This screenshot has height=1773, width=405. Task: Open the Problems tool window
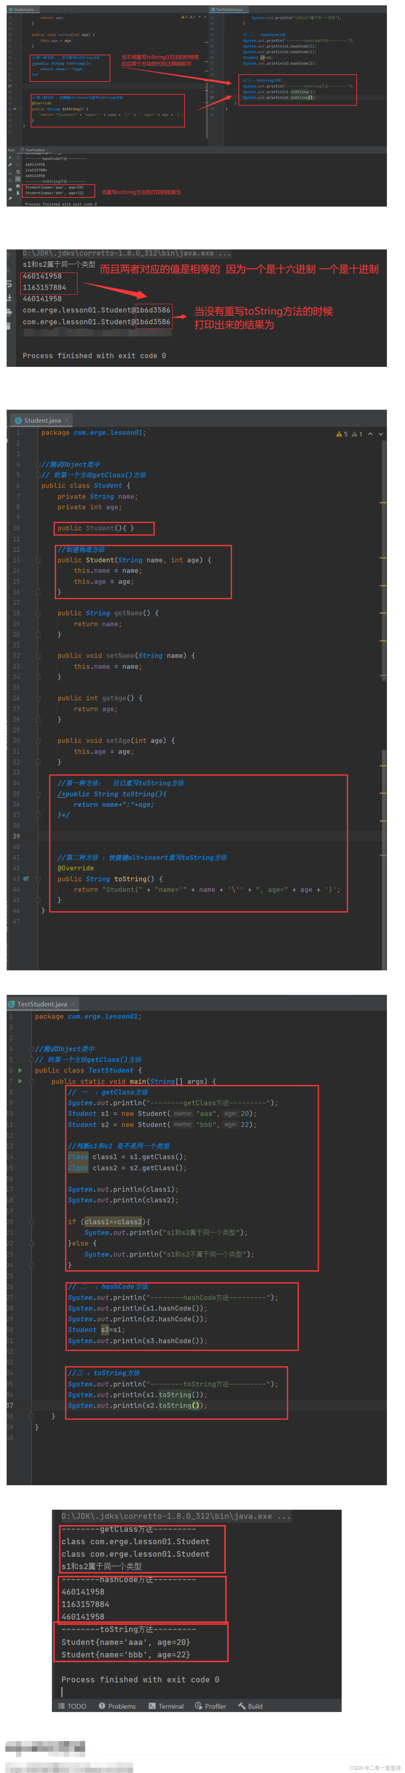[x=117, y=1706]
